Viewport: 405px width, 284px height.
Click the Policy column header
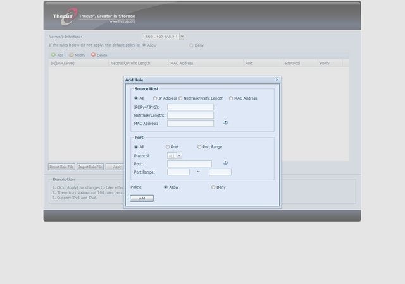(330, 63)
